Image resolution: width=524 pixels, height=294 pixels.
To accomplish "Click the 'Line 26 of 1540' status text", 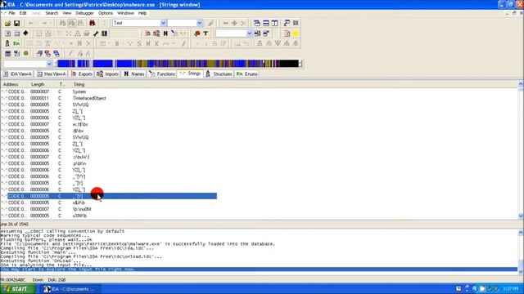I will [x=14, y=225].
